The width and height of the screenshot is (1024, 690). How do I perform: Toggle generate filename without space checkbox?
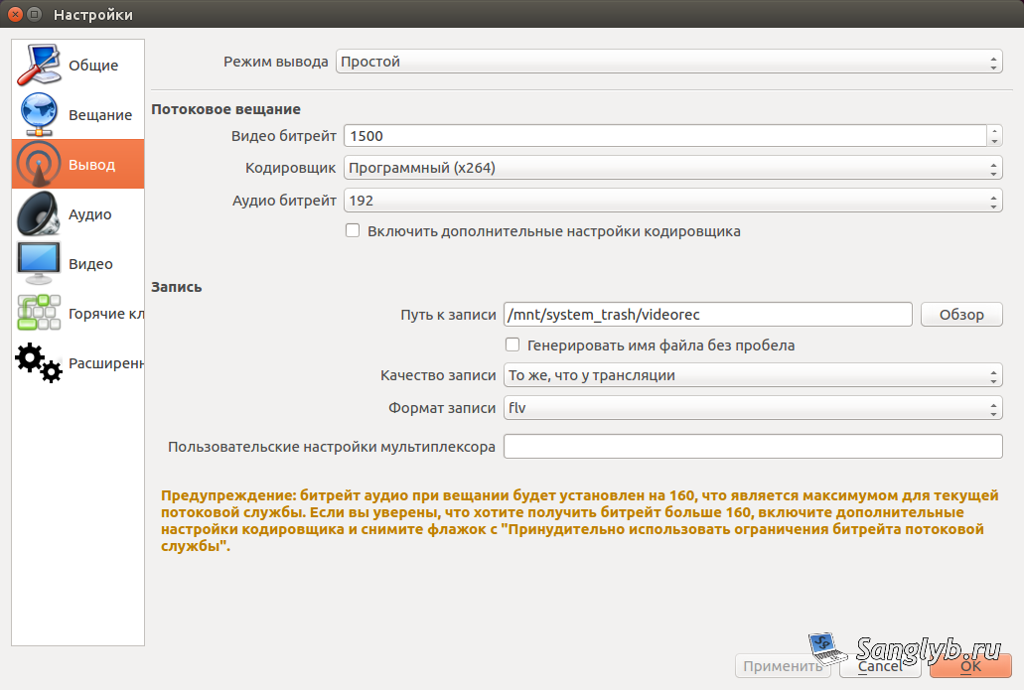[x=512, y=345]
